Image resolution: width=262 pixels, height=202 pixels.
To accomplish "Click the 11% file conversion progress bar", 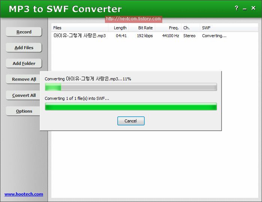I will pyautogui.click(x=131, y=87).
